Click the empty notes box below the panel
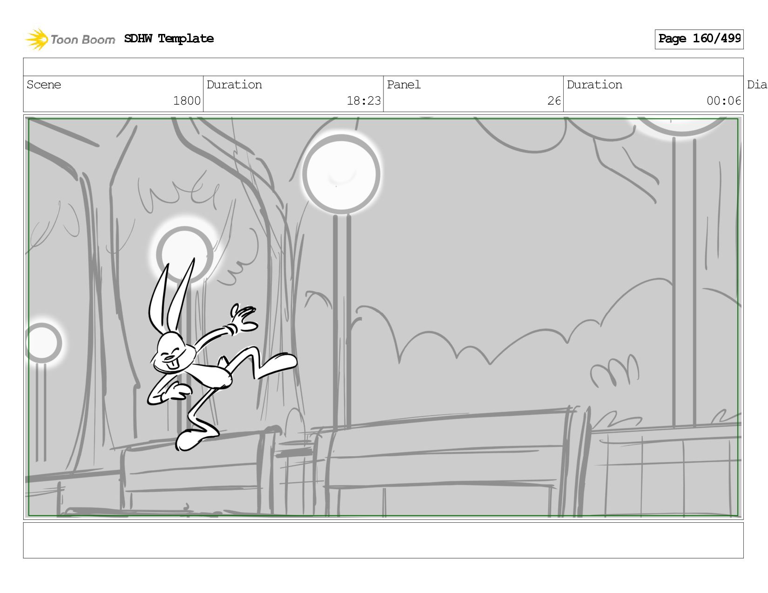The height and width of the screenshot is (593, 768). pos(384,540)
